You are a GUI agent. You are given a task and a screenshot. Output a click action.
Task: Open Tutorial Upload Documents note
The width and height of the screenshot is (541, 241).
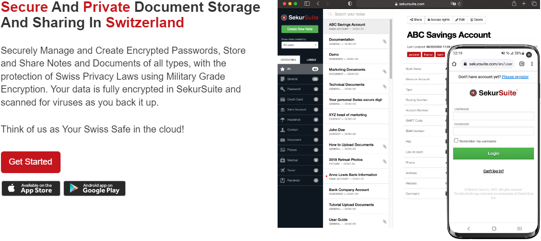click(x=356, y=207)
